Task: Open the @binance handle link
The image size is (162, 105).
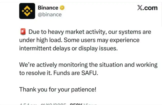Action: click(x=50, y=15)
